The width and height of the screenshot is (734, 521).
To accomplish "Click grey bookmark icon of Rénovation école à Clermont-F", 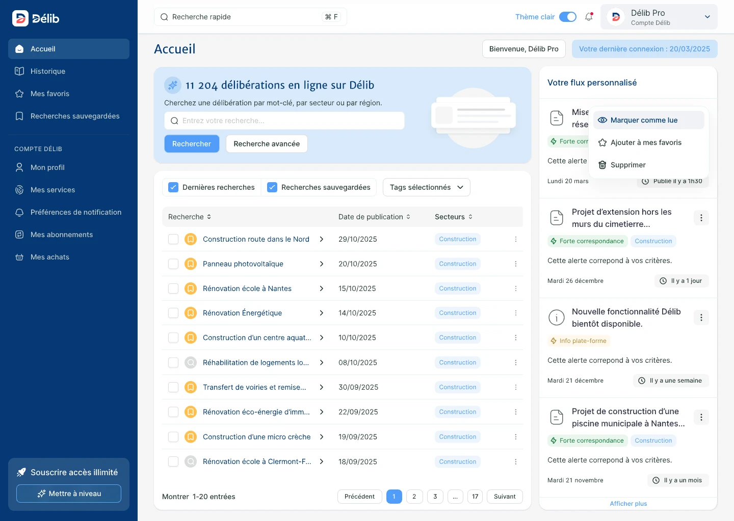I will [191, 462].
